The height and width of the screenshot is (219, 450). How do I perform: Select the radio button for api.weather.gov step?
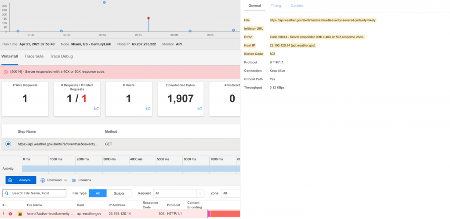[x=8, y=144]
